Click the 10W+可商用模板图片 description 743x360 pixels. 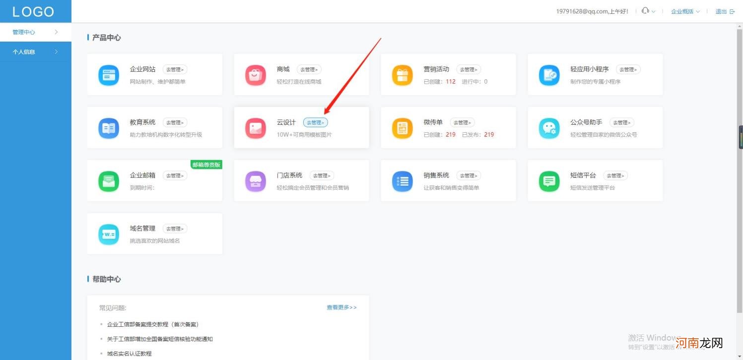click(304, 135)
